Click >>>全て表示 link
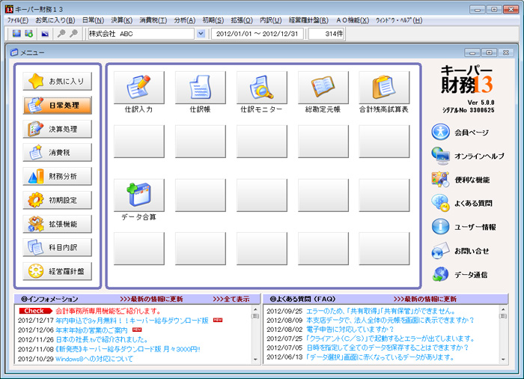 (x=231, y=299)
